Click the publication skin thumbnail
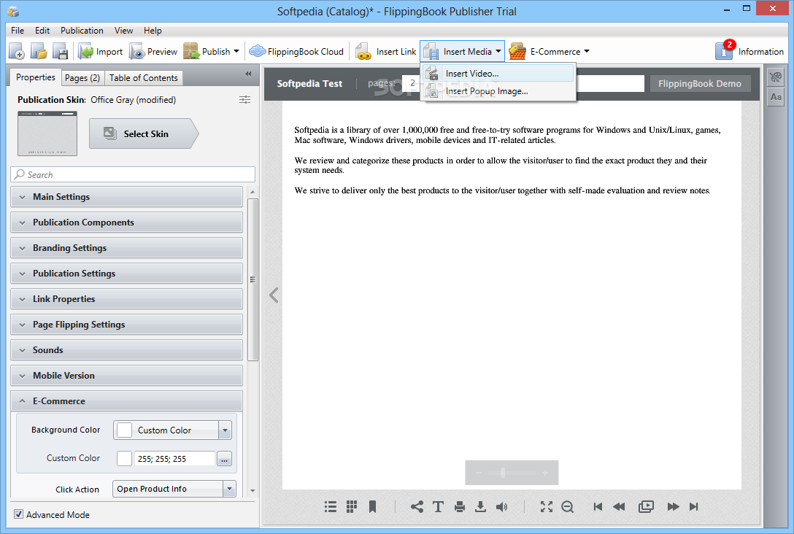Image resolution: width=794 pixels, height=534 pixels. (x=47, y=133)
